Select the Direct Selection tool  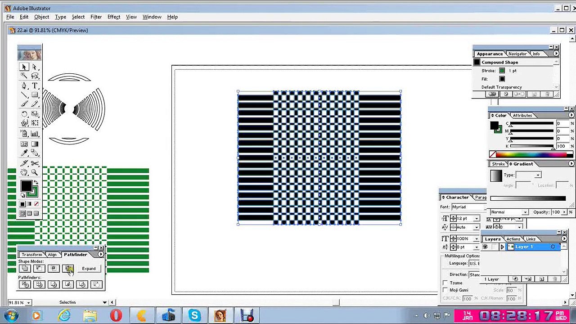(35, 67)
